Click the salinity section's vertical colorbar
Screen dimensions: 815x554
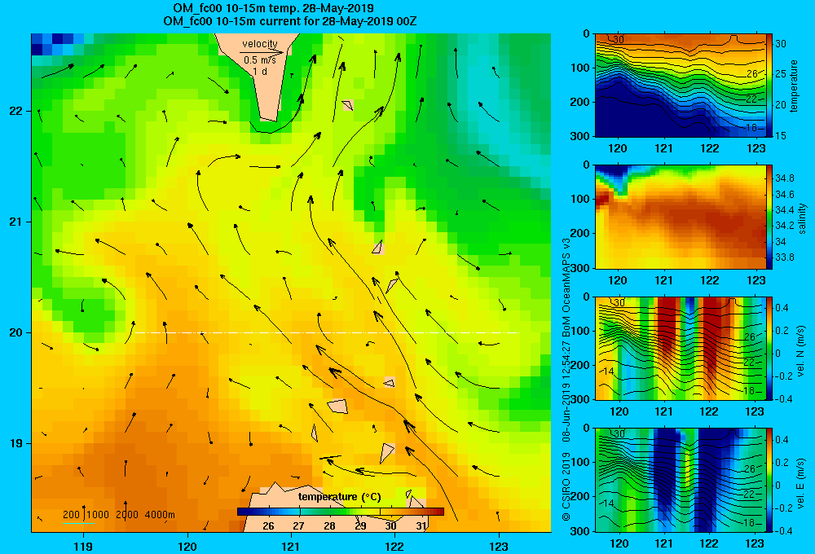pos(769,217)
